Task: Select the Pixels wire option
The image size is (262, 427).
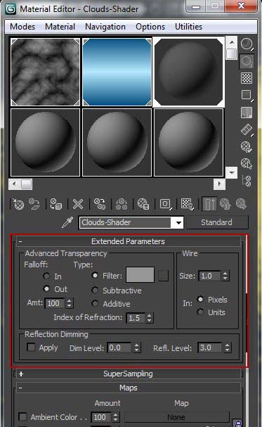Action: point(200,299)
